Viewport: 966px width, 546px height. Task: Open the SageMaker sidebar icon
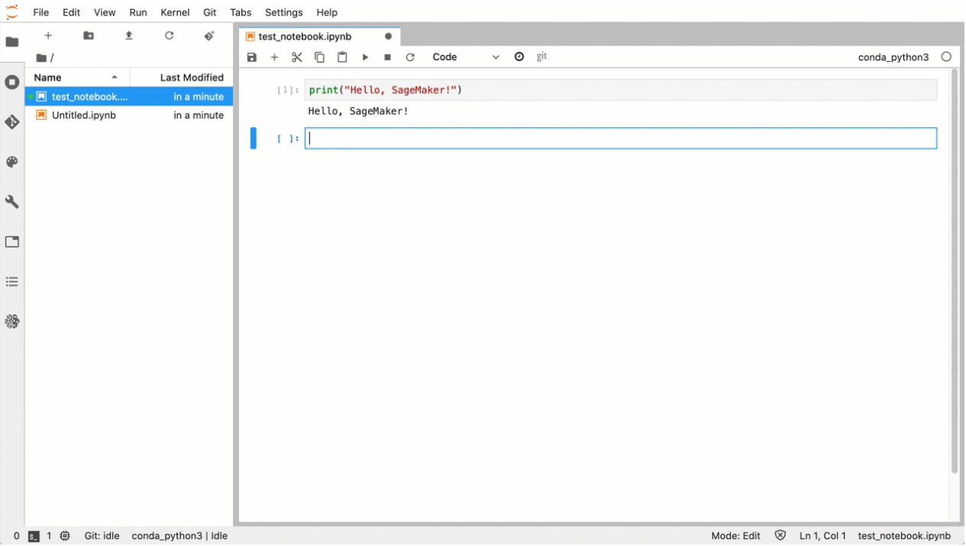(12, 322)
